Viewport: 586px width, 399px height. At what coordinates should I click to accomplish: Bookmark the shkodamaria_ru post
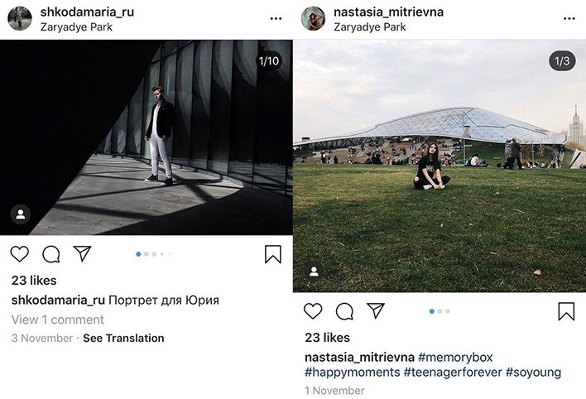coord(273,254)
